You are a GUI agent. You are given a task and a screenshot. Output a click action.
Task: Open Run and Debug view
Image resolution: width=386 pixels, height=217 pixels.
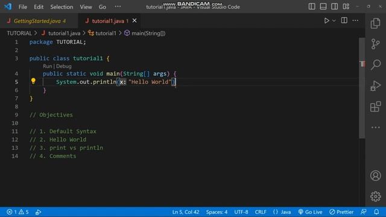(375, 86)
